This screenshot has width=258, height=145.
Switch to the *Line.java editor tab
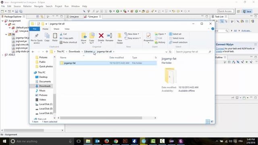coord(93,17)
